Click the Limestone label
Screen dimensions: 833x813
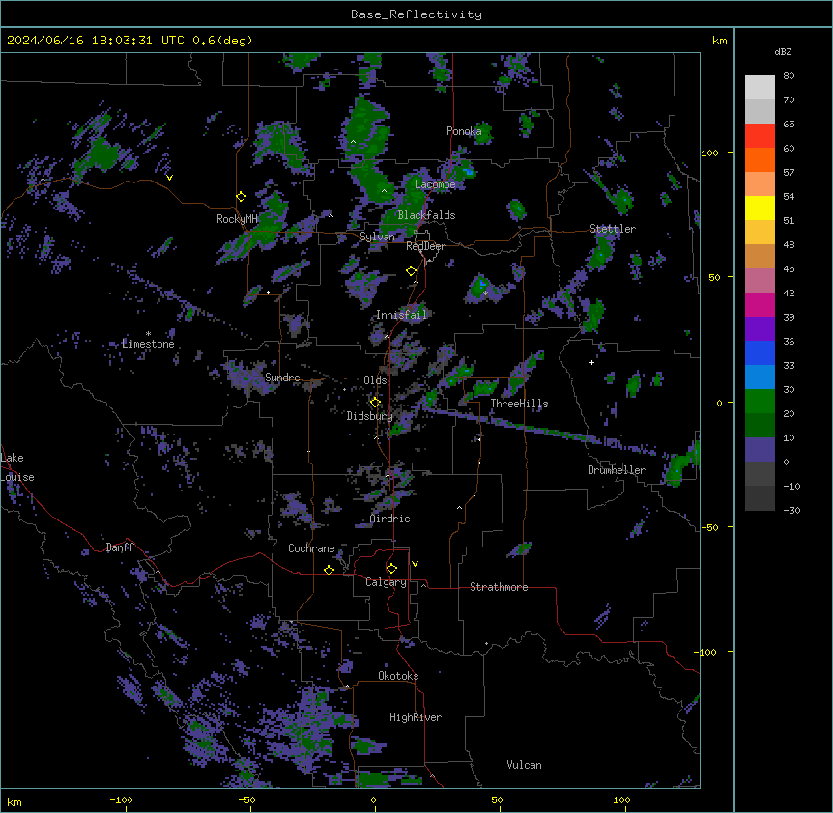click(x=148, y=344)
